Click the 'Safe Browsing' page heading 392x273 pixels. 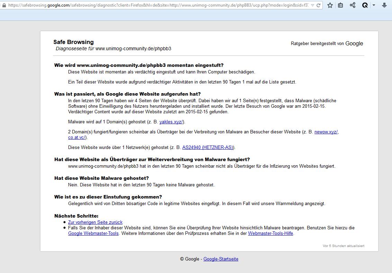tap(73, 42)
